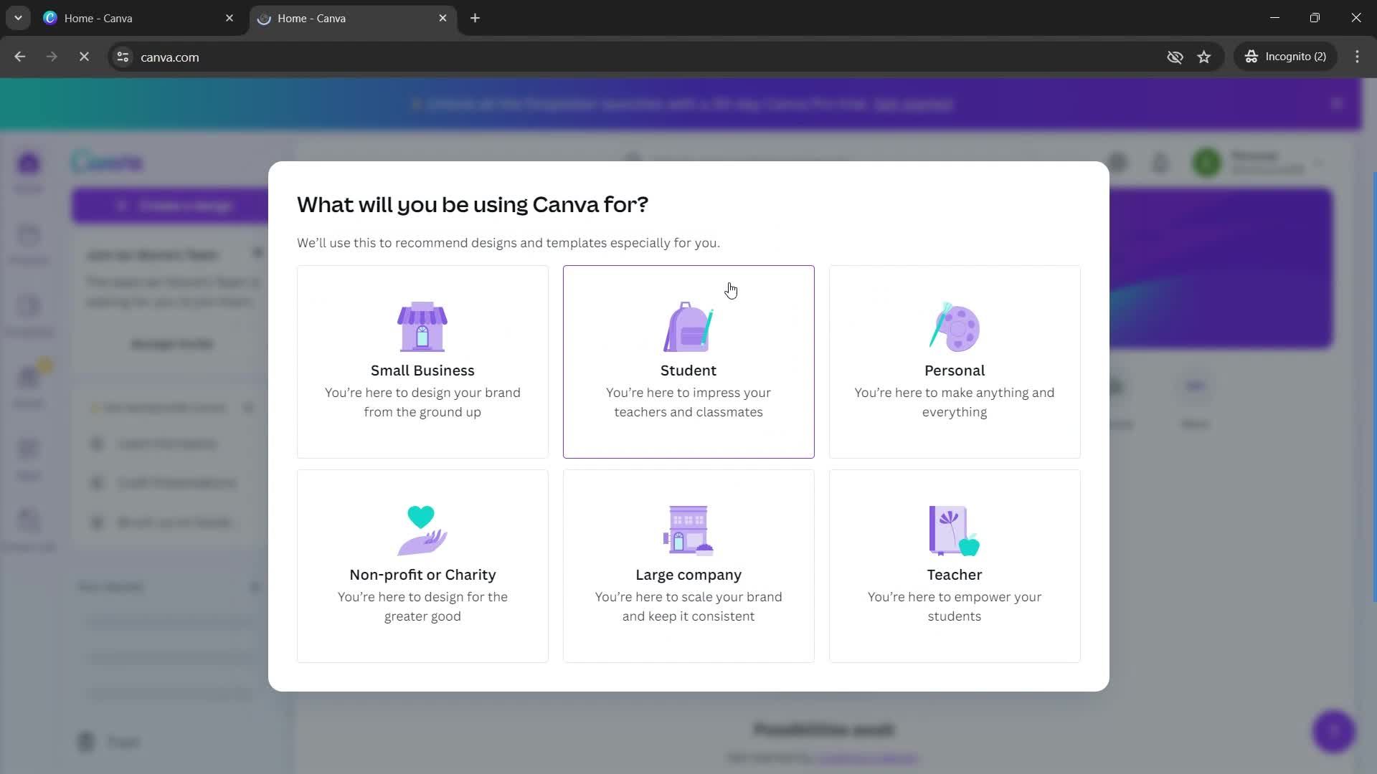Open the Chrome three-dot menu
Image resolution: width=1377 pixels, height=774 pixels.
tap(1357, 57)
